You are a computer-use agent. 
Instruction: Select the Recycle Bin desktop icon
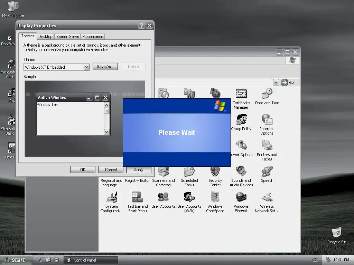pyautogui.click(x=337, y=236)
